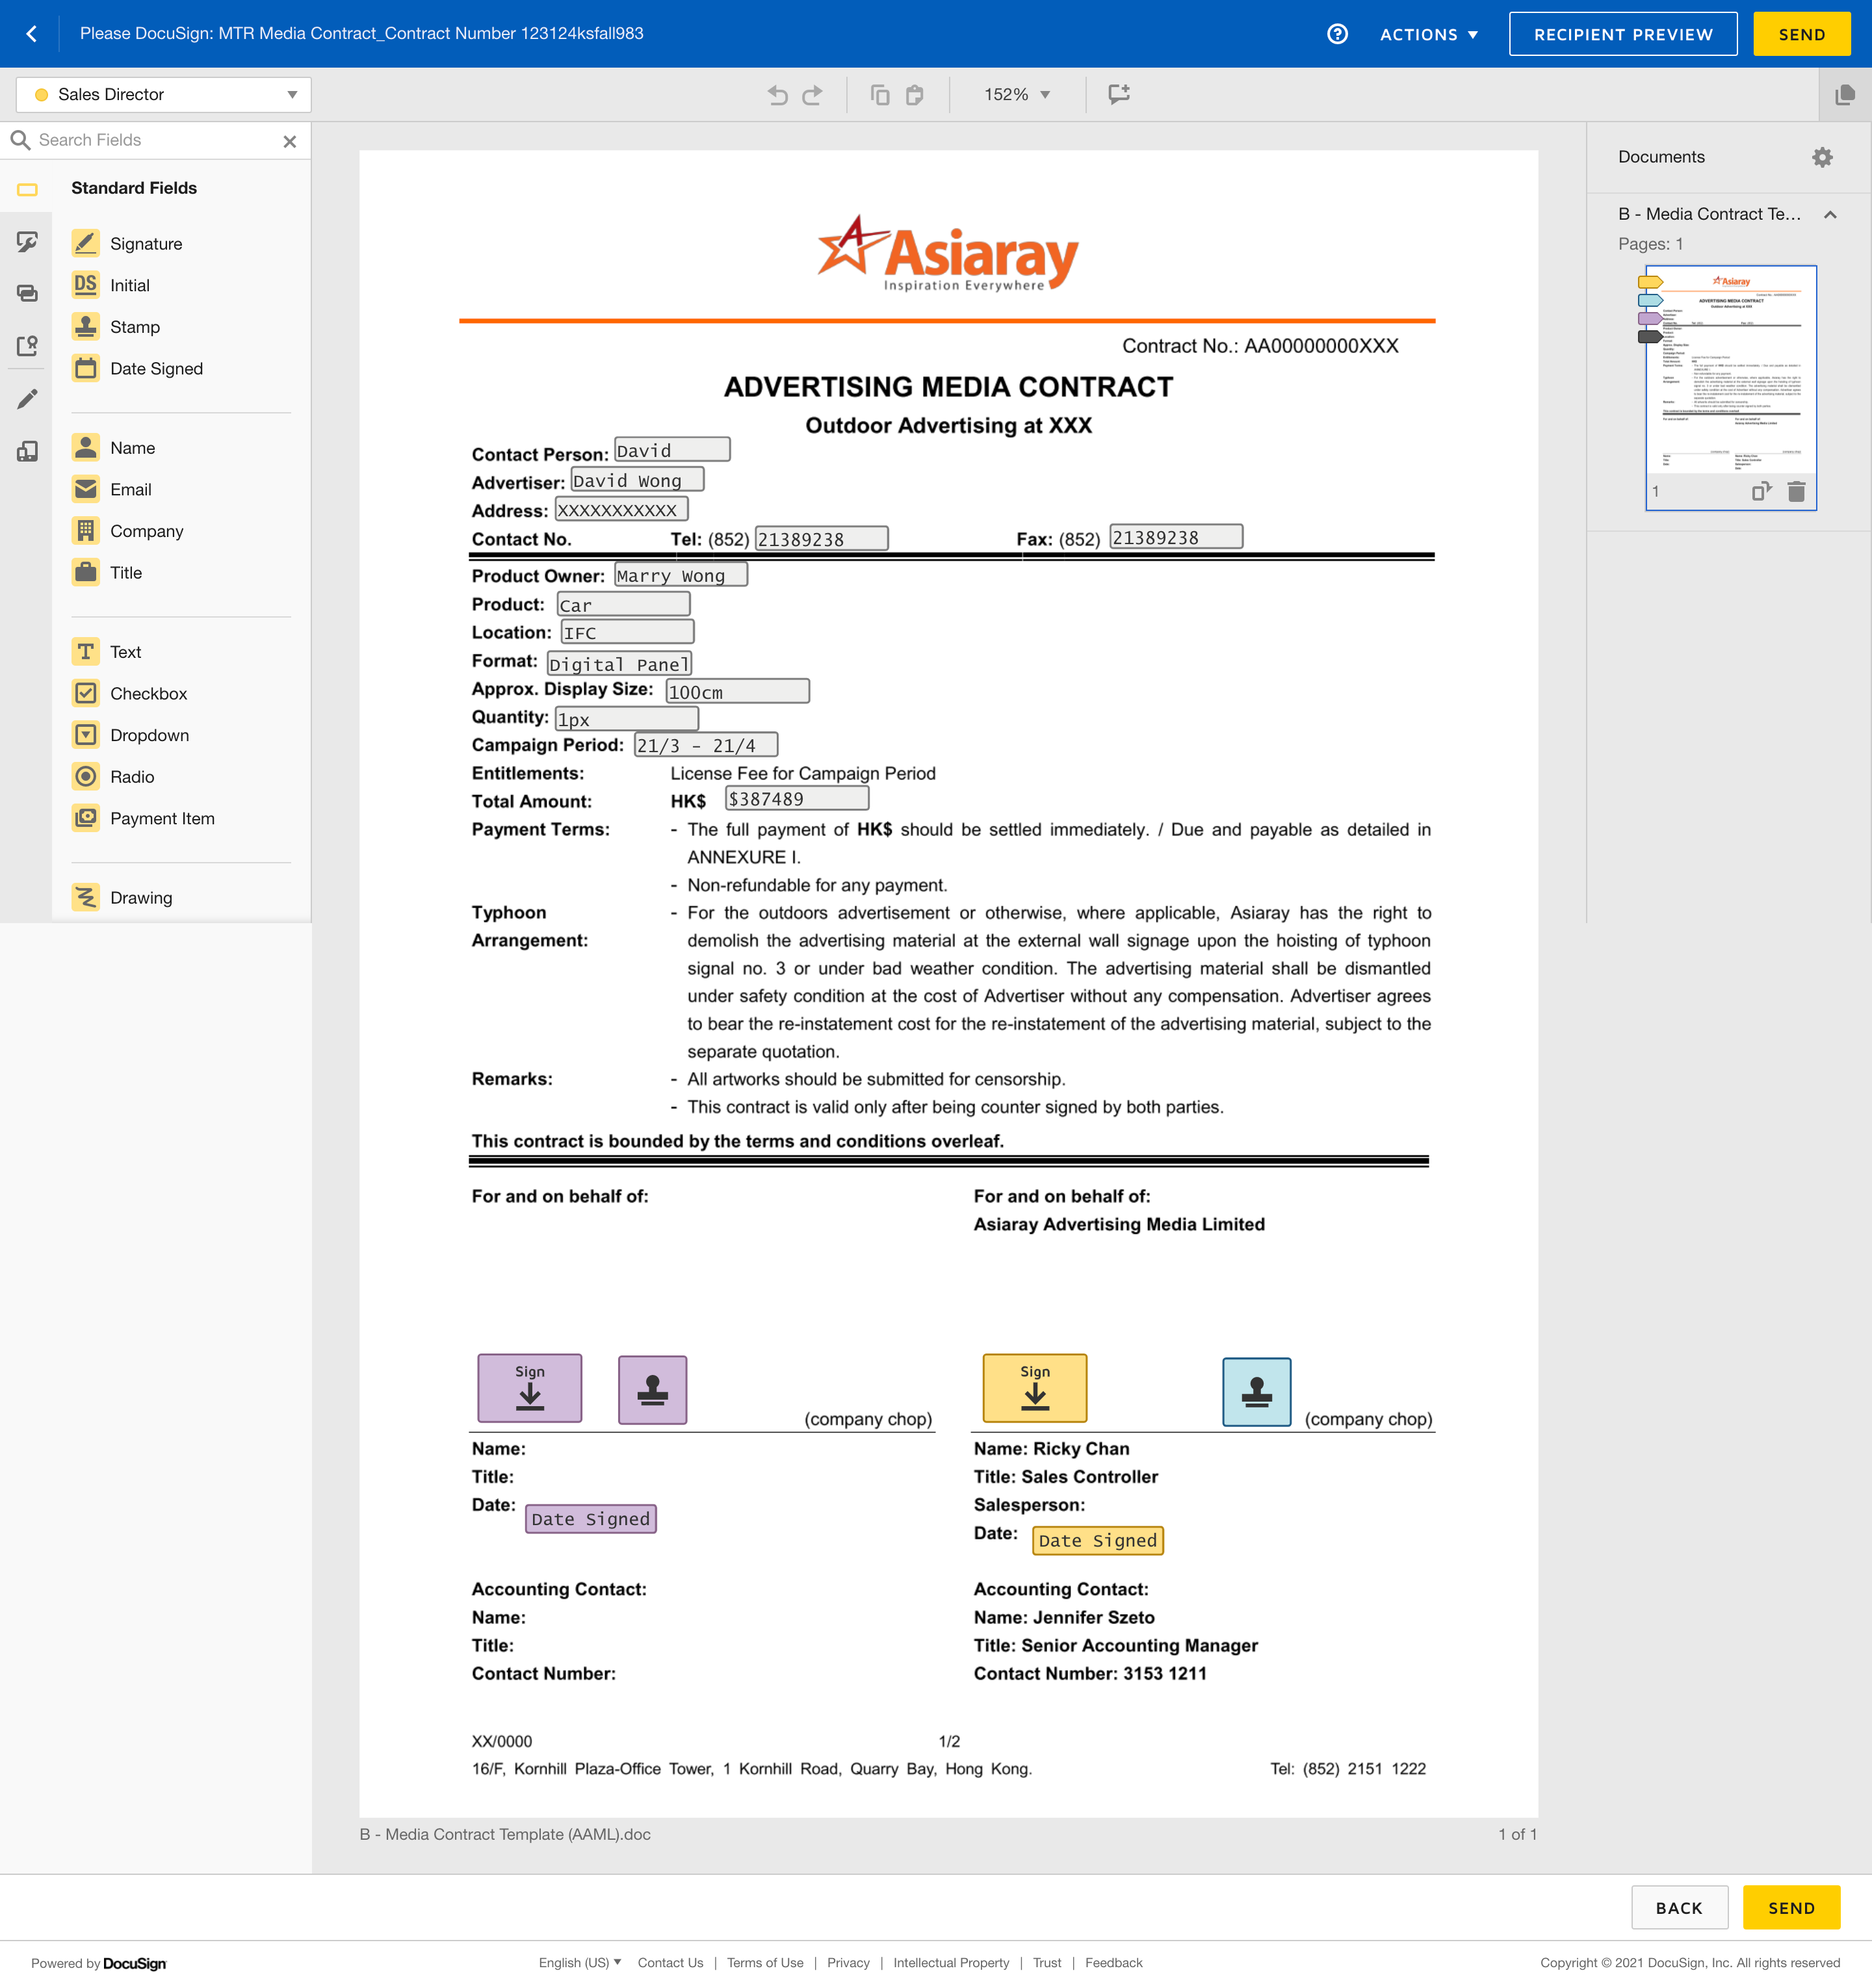
Task: Click the Contact Person field 'David'
Action: click(x=672, y=450)
